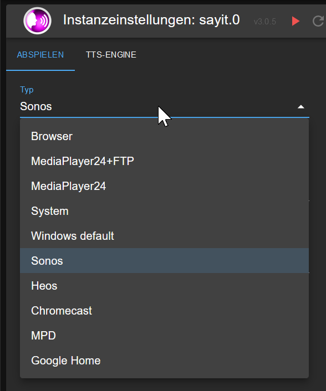This screenshot has height=391, width=326.
Task: Click the version label v3.0.5
Action: [264, 22]
